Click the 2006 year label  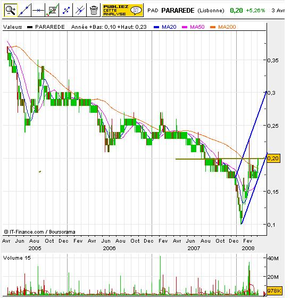(109, 248)
